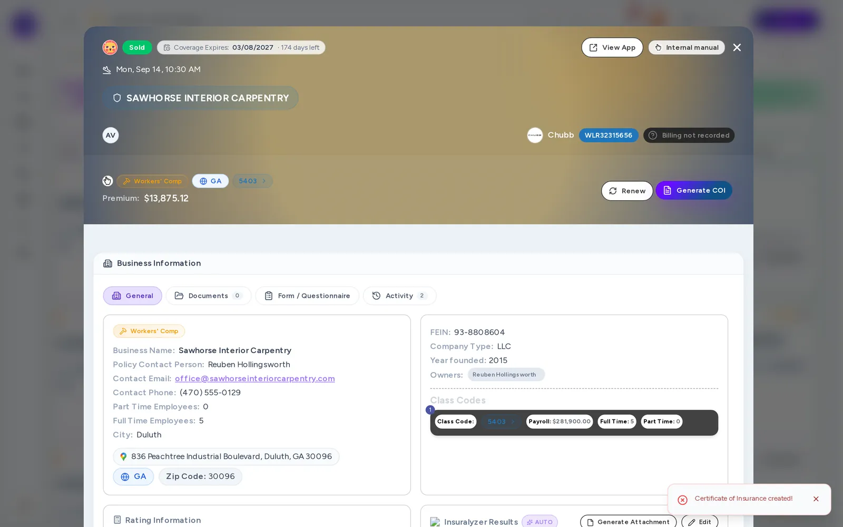The width and height of the screenshot is (843, 527).
Task: Click the emoji avatar icon beside Sold
Action: [x=110, y=47]
